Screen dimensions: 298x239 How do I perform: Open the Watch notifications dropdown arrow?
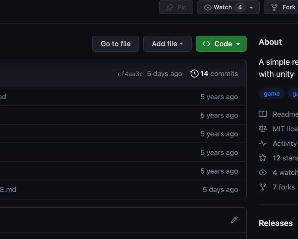click(251, 7)
